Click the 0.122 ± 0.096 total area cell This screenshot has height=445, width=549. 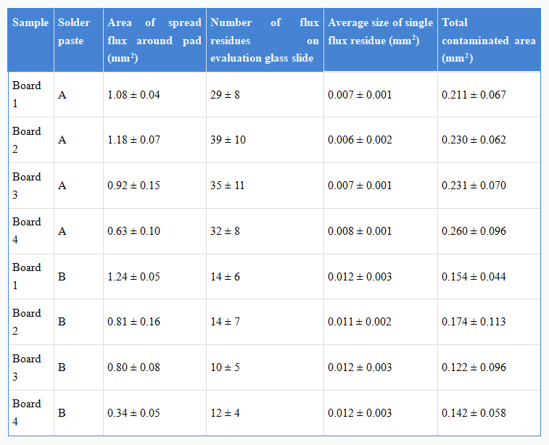474,367
